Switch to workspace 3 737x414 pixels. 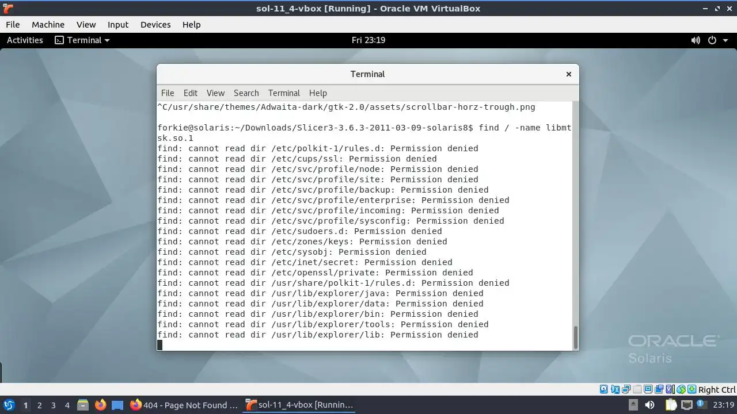53,405
